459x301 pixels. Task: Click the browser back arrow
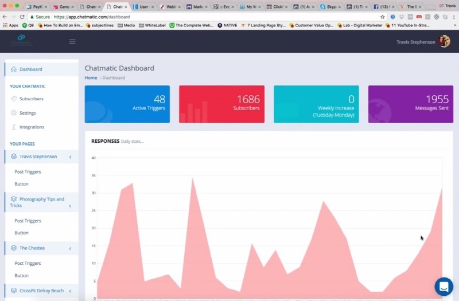5,17
